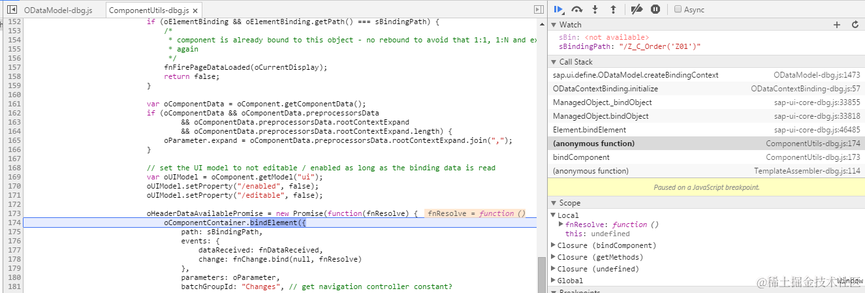Click line number 169 in the gutter
The image size is (865, 293).
pos(14,177)
